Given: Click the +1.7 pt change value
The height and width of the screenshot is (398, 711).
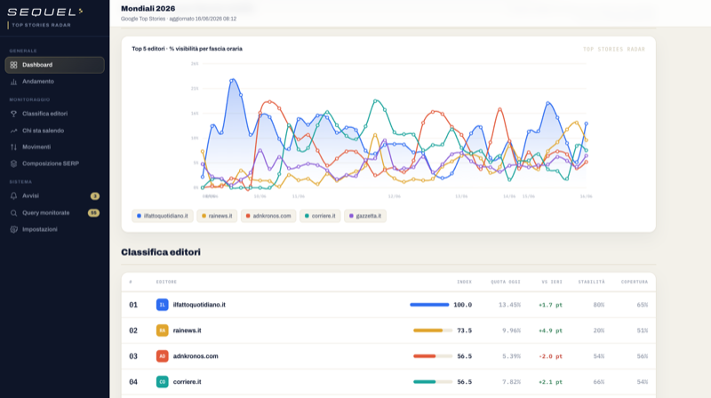Looking at the screenshot, I should pos(550,305).
